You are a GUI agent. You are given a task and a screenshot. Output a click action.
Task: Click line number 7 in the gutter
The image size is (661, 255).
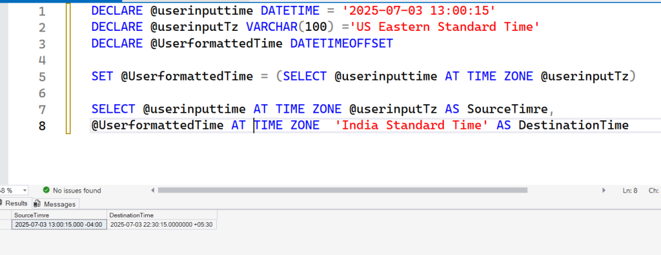click(x=42, y=109)
